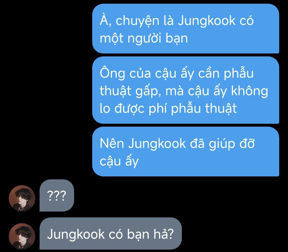Open the avatar beside "Jungkook có bạn hả?"
The image size is (288, 252).
[22, 236]
